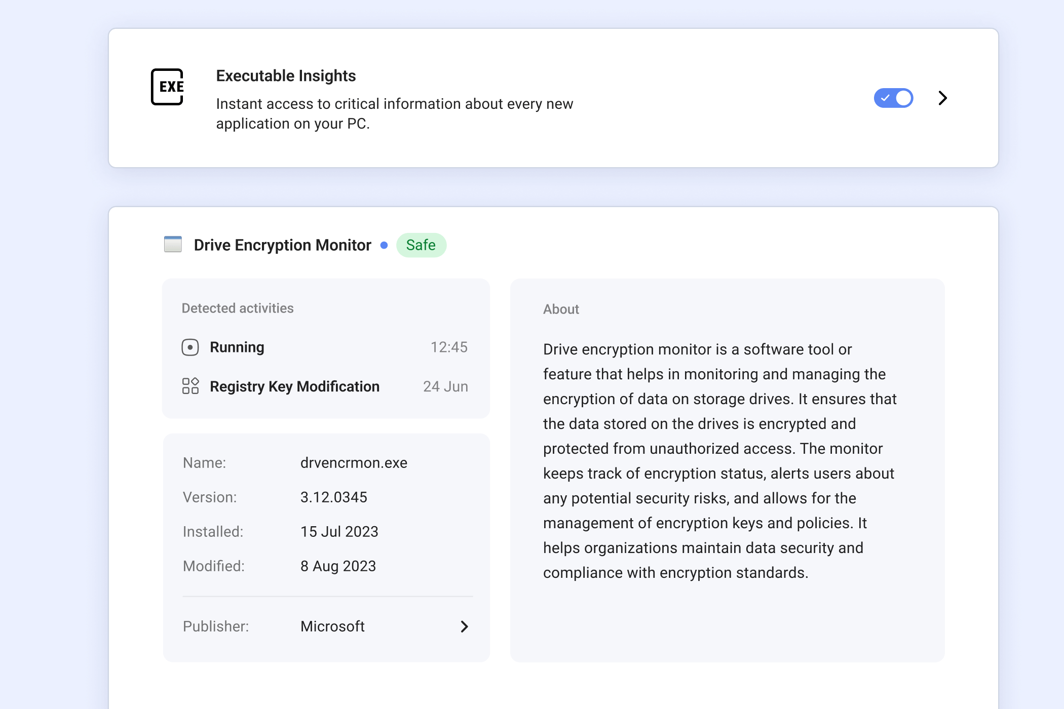Click the About section heading

pyautogui.click(x=561, y=309)
